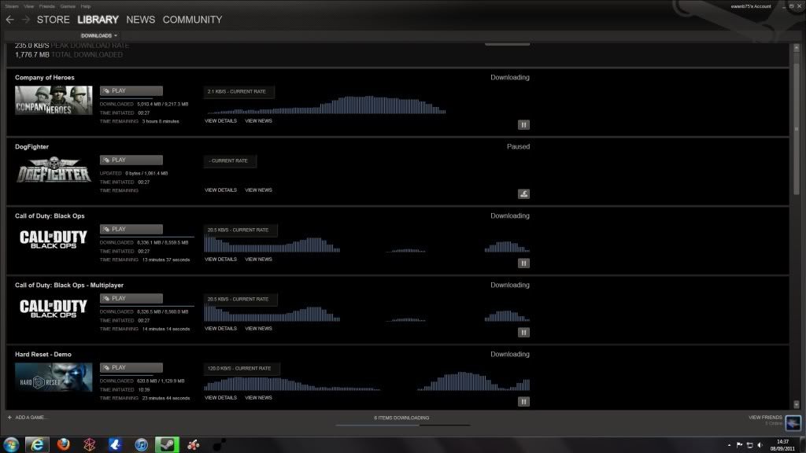Open the Windows Start menu
Screen dimensions: 806x453
11,444
